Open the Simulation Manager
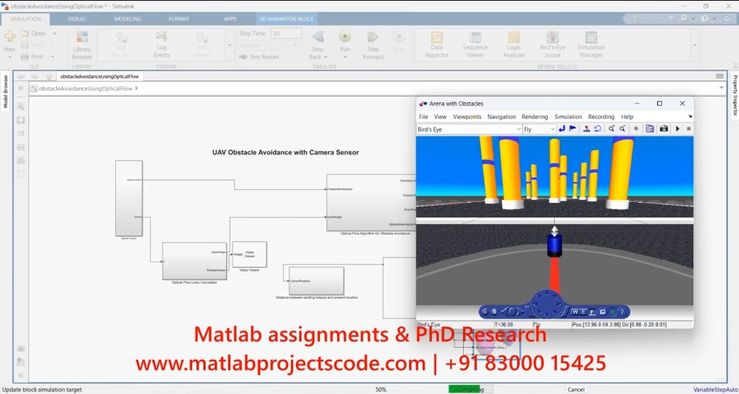 591,45
